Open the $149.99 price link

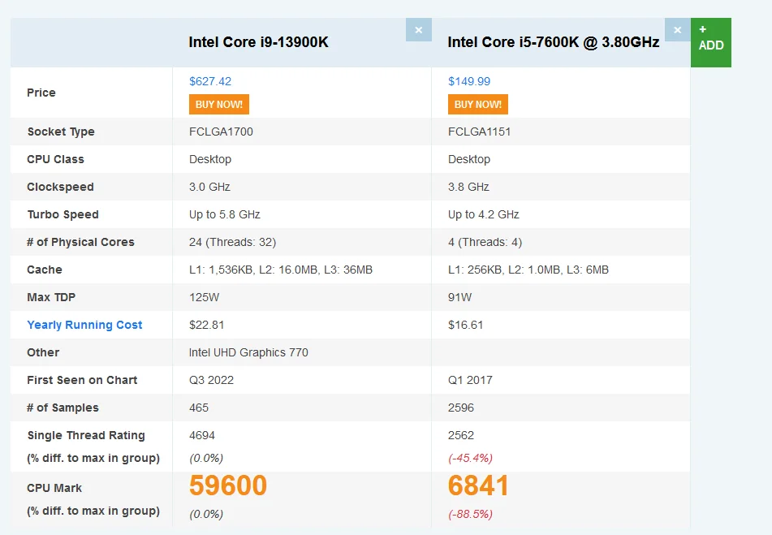[469, 81]
